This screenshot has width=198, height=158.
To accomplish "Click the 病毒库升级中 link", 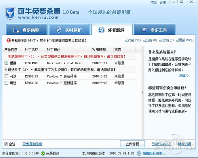I will coord(154,153).
